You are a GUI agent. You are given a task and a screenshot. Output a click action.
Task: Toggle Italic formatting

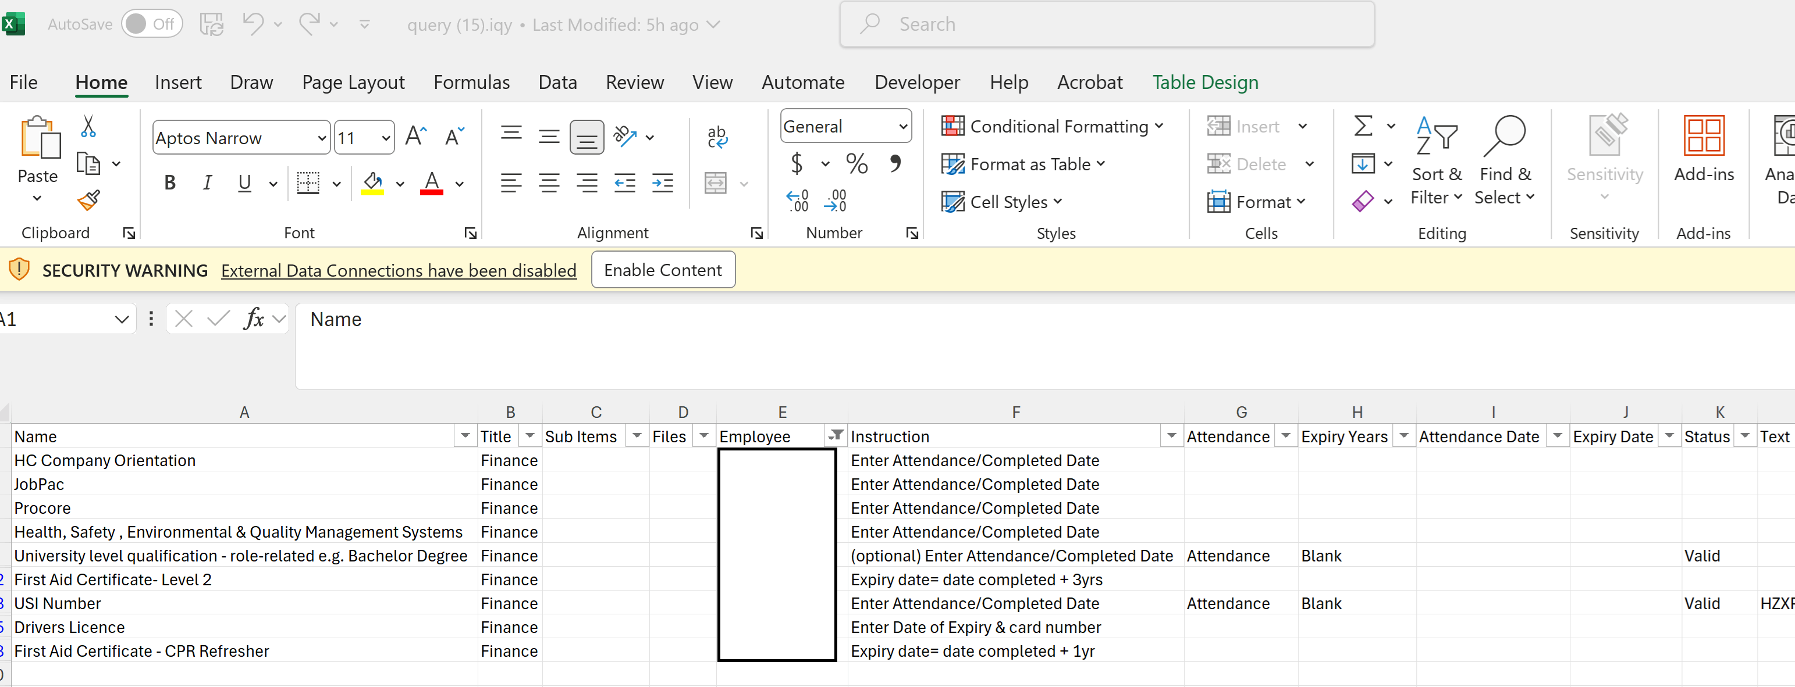207,183
